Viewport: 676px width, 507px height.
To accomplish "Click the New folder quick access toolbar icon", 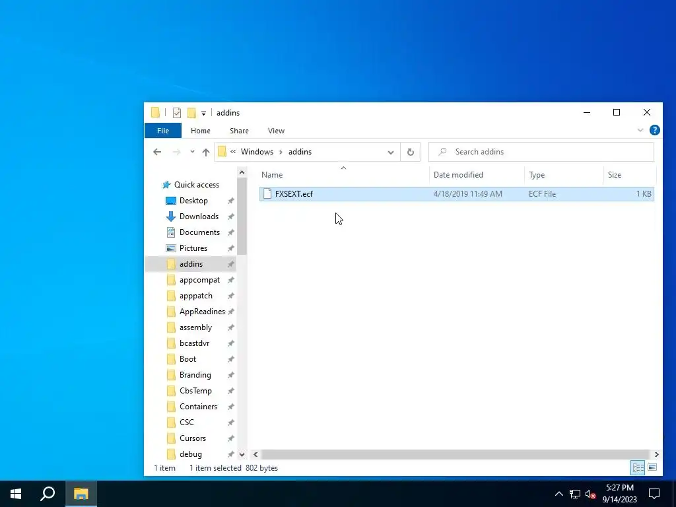I will pyautogui.click(x=191, y=113).
